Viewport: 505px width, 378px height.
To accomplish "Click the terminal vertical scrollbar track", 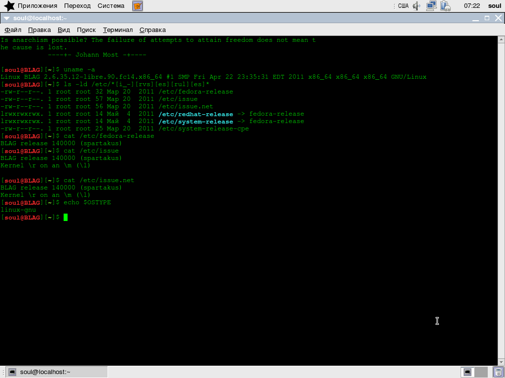I will [x=501, y=201].
